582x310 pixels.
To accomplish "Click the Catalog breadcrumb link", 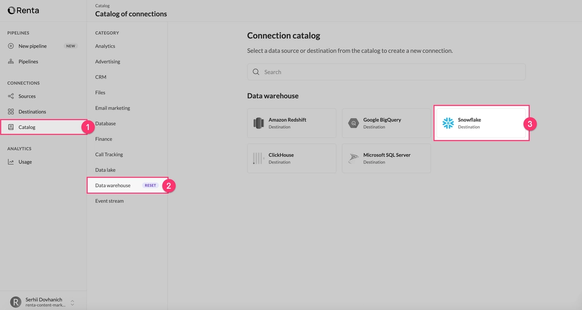I will 102,6.
